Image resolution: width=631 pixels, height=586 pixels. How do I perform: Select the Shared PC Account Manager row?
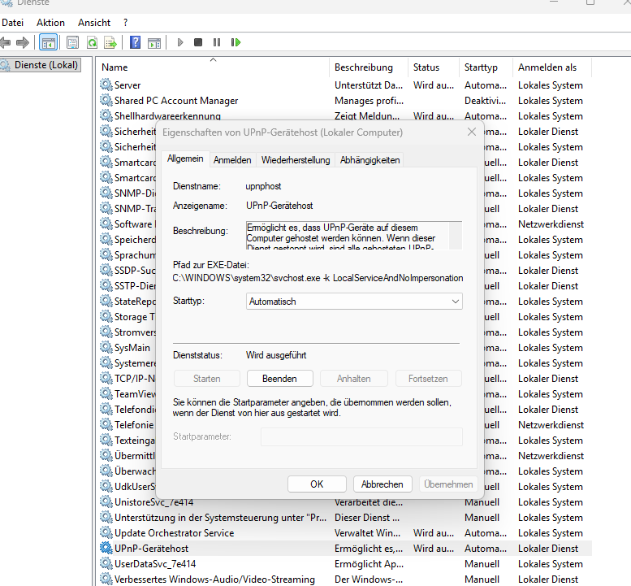pyautogui.click(x=345, y=100)
